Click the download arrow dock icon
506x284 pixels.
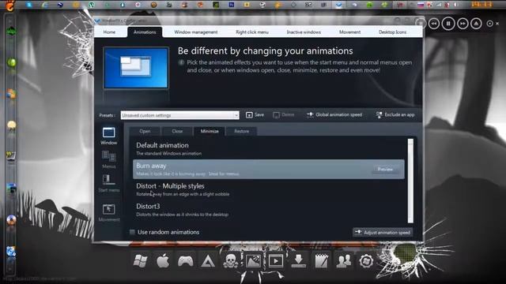click(x=299, y=261)
